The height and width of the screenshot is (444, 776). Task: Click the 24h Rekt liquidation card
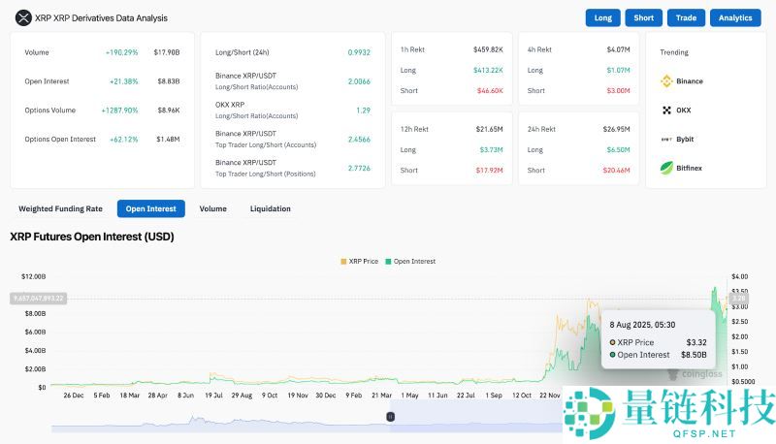(x=578, y=149)
